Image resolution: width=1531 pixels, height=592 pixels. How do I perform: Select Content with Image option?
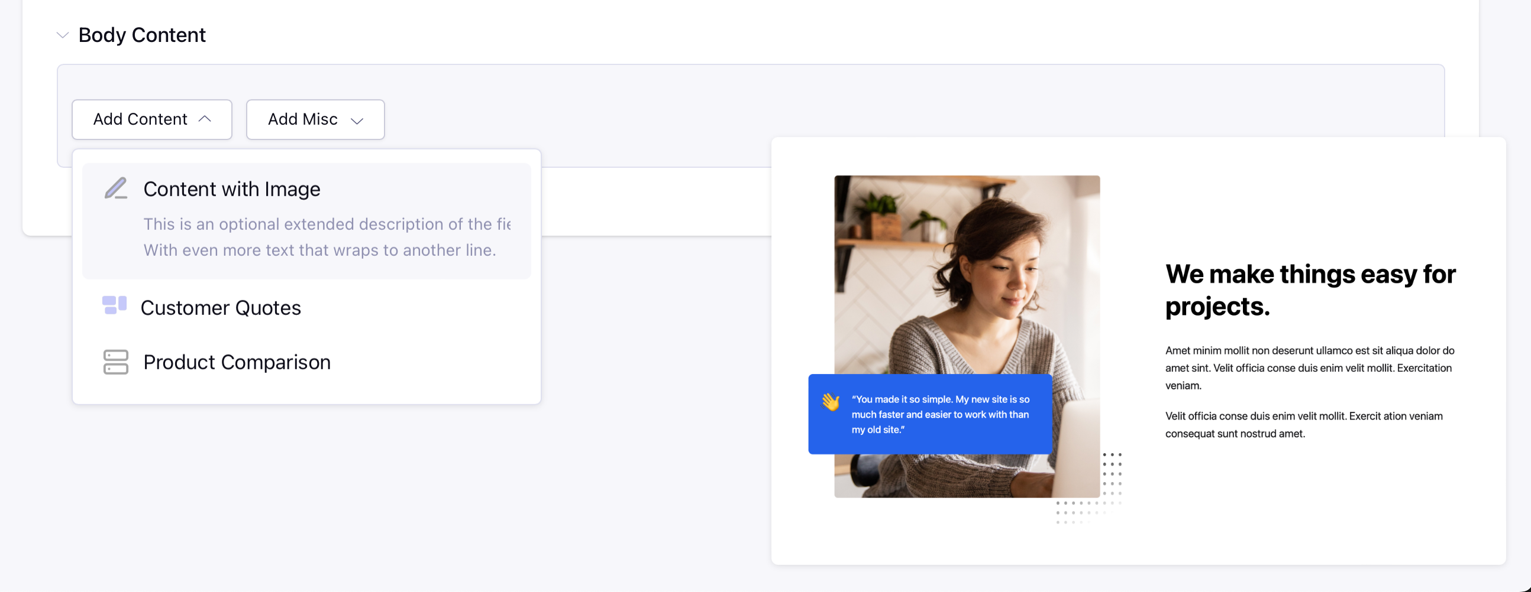(x=306, y=221)
